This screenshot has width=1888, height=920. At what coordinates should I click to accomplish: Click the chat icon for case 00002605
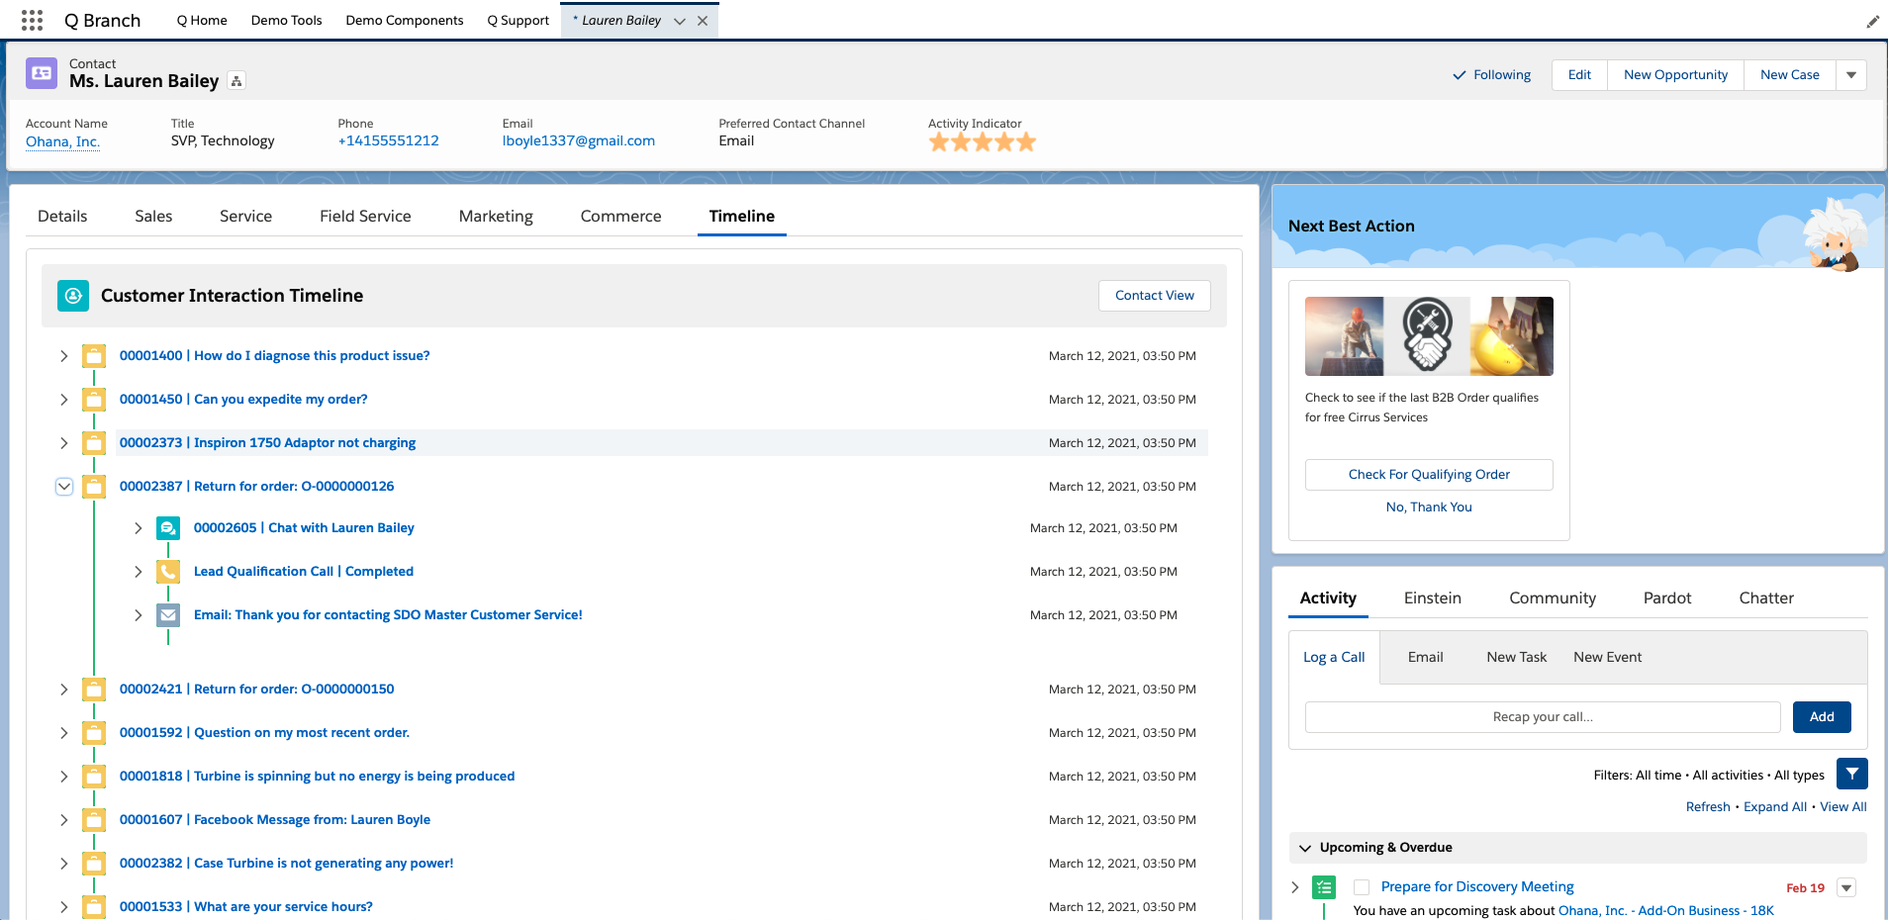168,528
